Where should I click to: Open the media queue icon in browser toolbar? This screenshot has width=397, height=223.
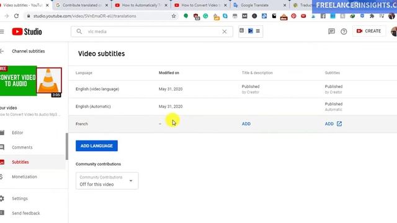coord(381,16)
